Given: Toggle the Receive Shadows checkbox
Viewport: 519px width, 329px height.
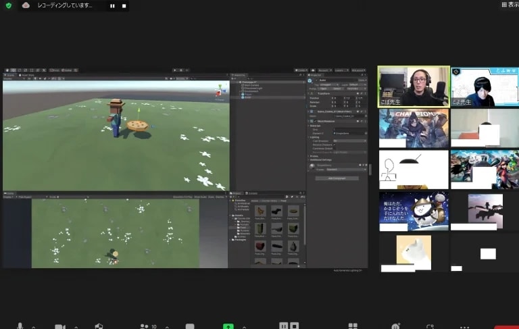Looking at the screenshot, I should [x=335, y=145].
